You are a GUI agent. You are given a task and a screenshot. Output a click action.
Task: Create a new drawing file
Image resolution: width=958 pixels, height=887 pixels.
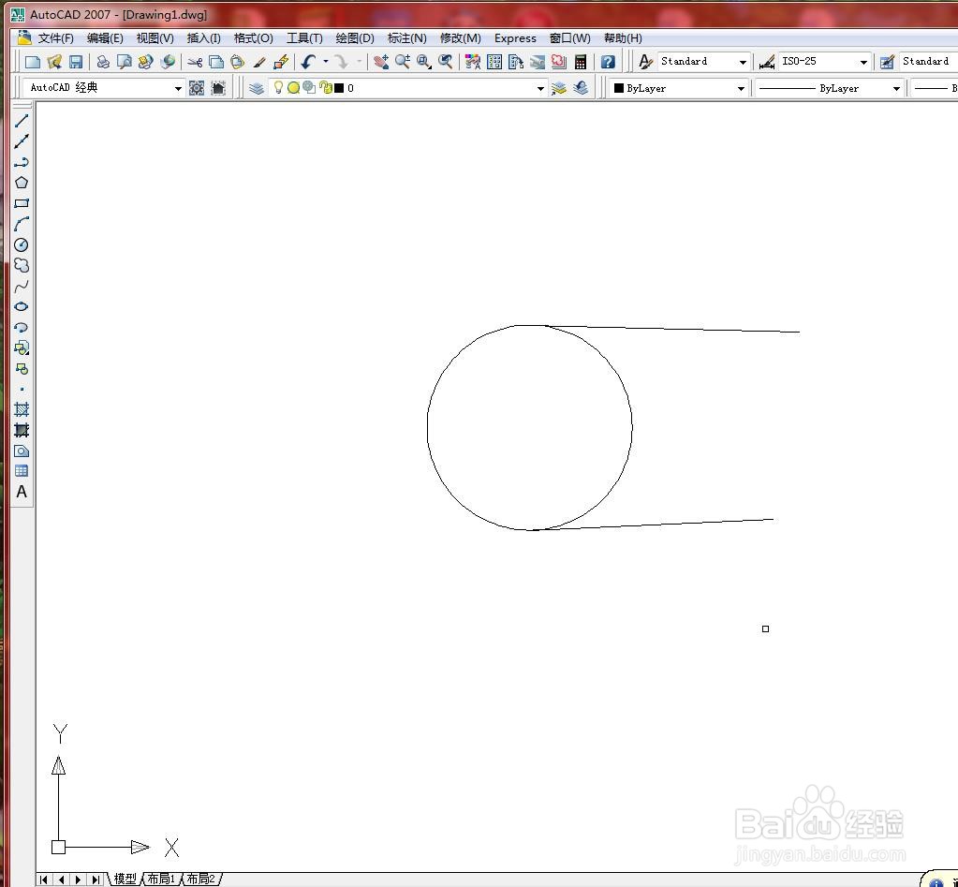point(33,62)
